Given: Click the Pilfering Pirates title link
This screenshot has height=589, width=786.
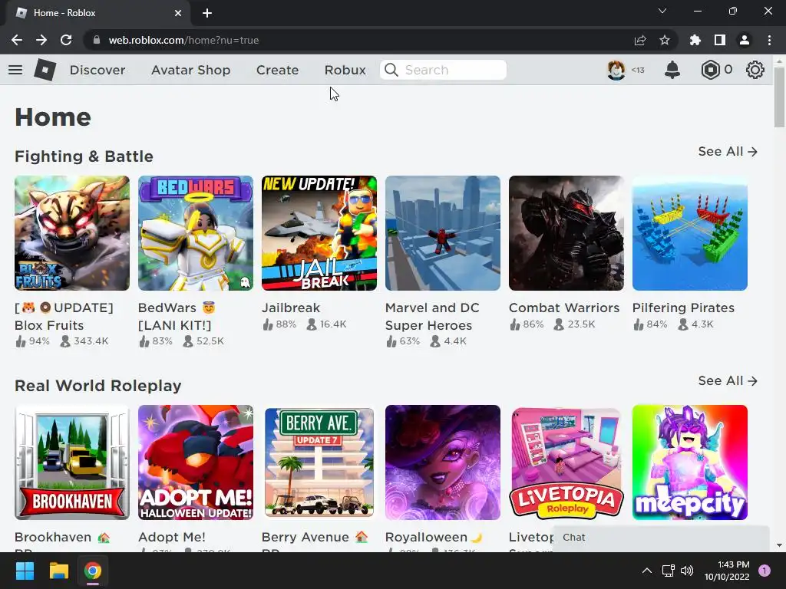Looking at the screenshot, I should (683, 308).
